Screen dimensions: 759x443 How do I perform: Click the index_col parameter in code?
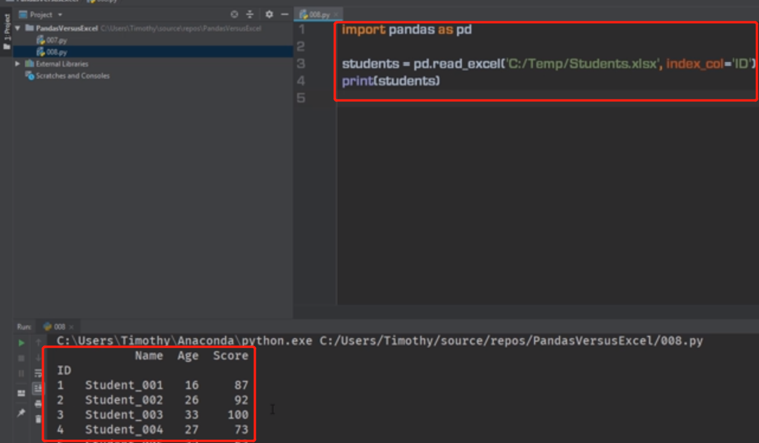point(694,63)
